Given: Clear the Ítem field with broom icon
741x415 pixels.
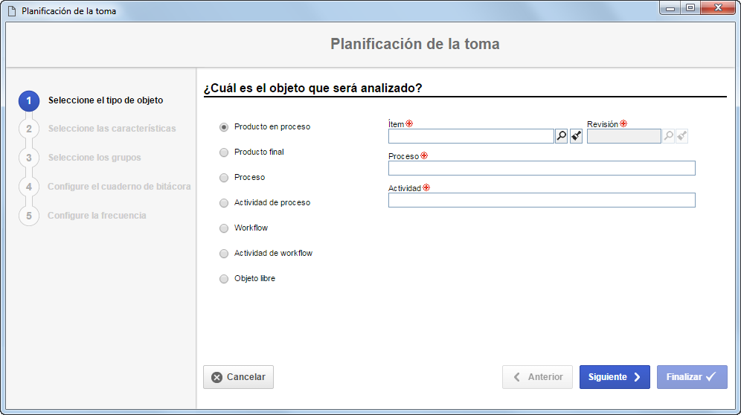Looking at the screenshot, I should click(576, 136).
